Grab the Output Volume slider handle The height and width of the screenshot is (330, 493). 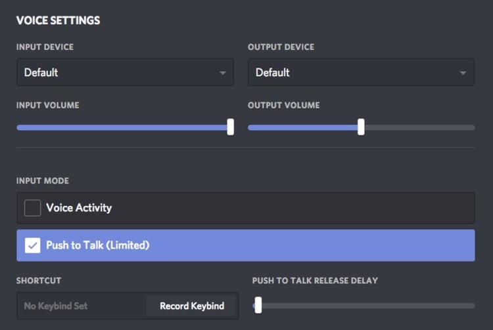point(361,127)
